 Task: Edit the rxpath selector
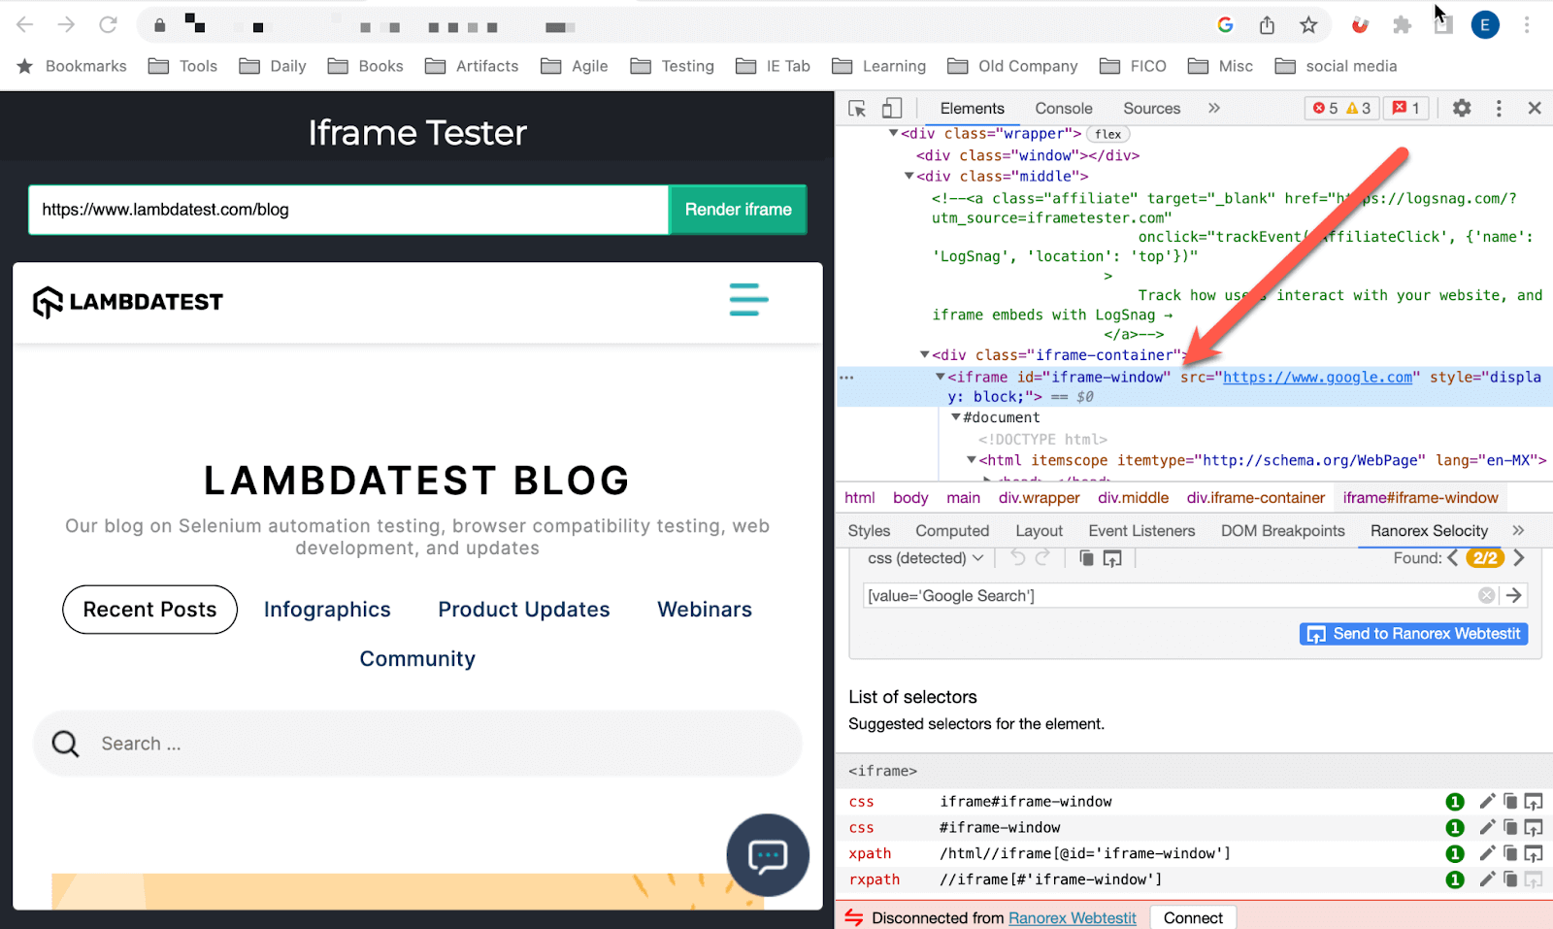(x=1487, y=879)
